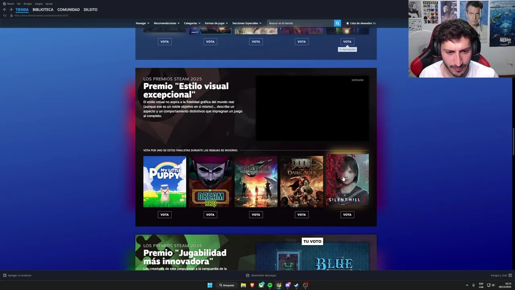The height and width of the screenshot is (290, 515).
Task: Open the Blue Prince voted game banner
Action: (x=313, y=257)
